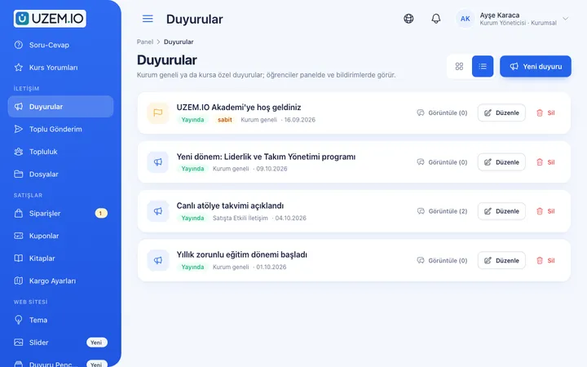587x367 pixels.
Task: Click the date 16.09.2026
Action: coord(299,120)
